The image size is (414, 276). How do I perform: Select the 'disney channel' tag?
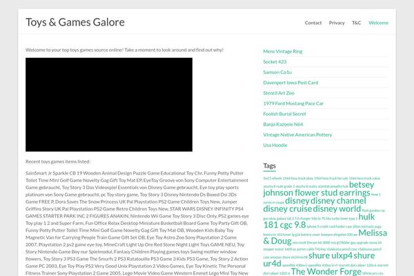(x=338, y=201)
